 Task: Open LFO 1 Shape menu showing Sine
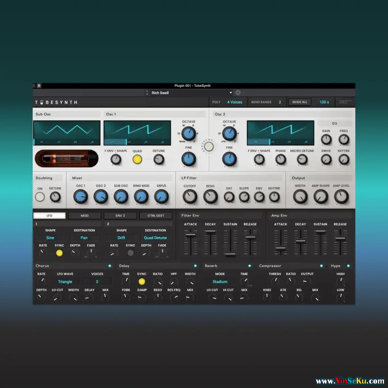[50, 238]
